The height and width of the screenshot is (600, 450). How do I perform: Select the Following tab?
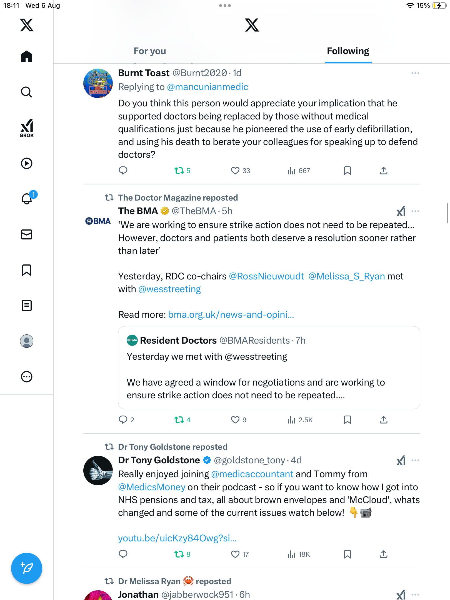tap(348, 51)
